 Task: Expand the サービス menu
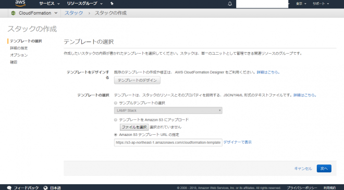50,4
